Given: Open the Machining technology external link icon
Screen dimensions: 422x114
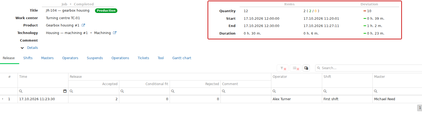Looking at the screenshot, I should [115, 33].
